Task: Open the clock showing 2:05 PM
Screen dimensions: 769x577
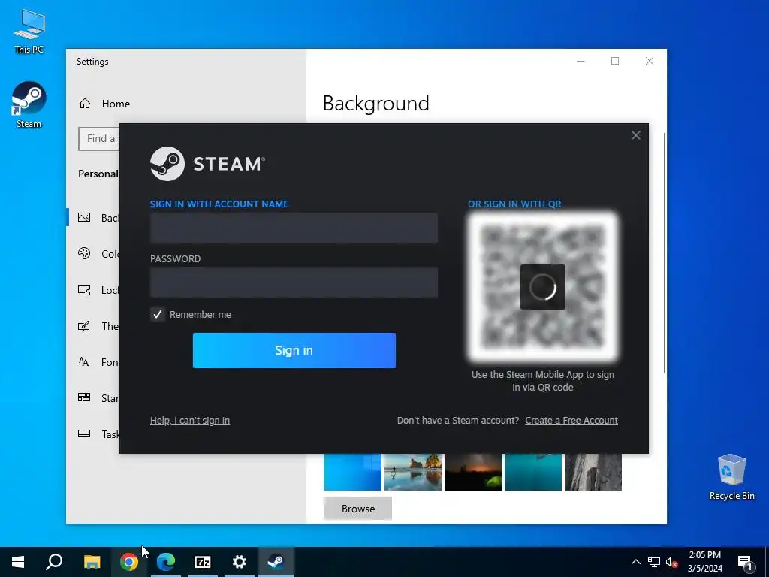Action: [705, 562]
